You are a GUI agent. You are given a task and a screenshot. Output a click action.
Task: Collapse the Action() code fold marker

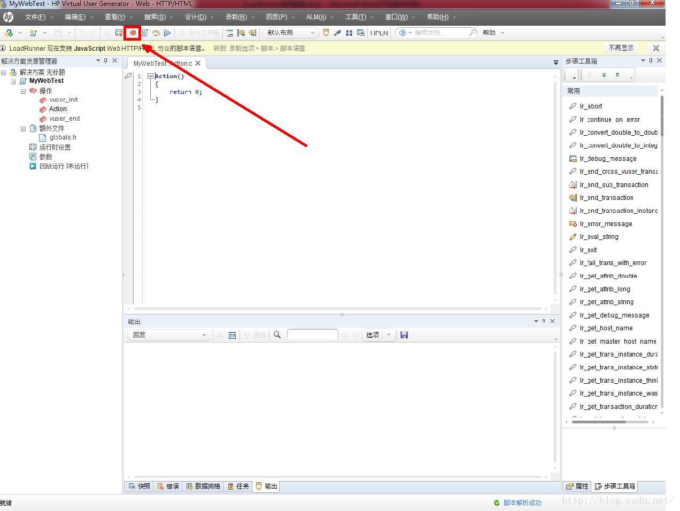(150, 76)
